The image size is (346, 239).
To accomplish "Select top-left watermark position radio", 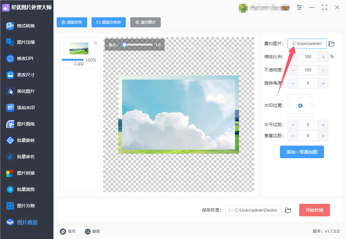I will point(290,96).
